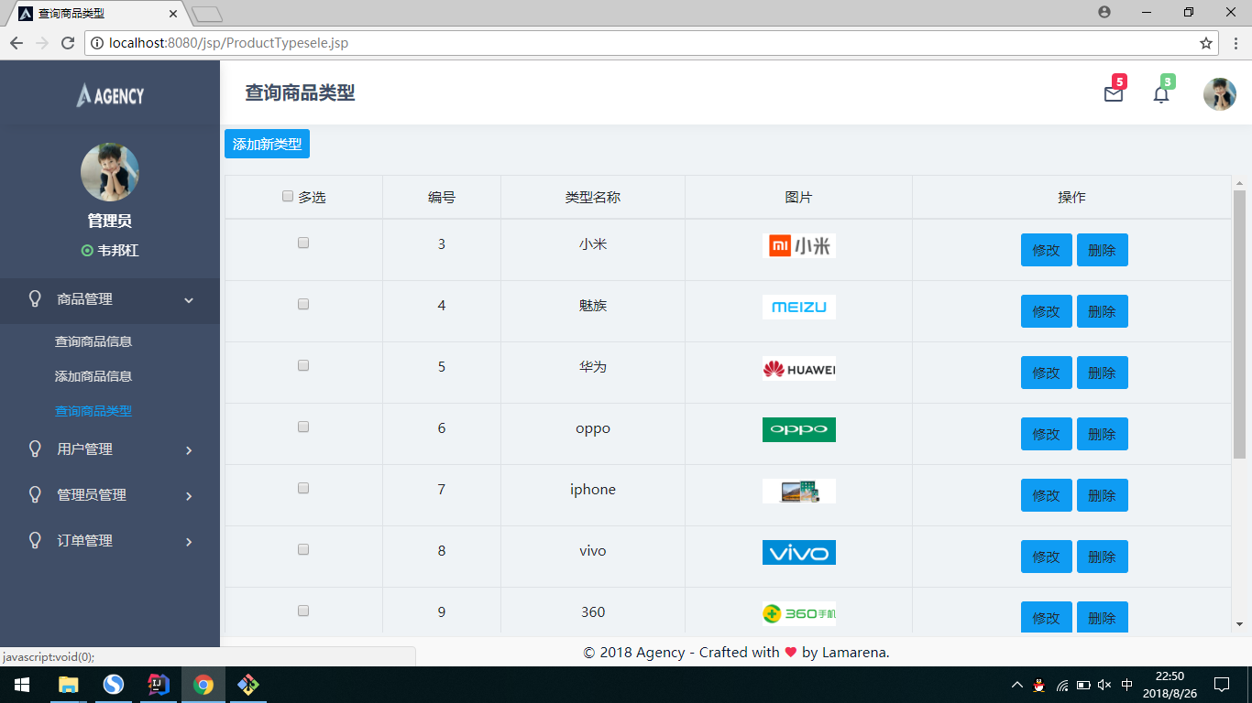Open the Windows Start menu

[21, 685]
